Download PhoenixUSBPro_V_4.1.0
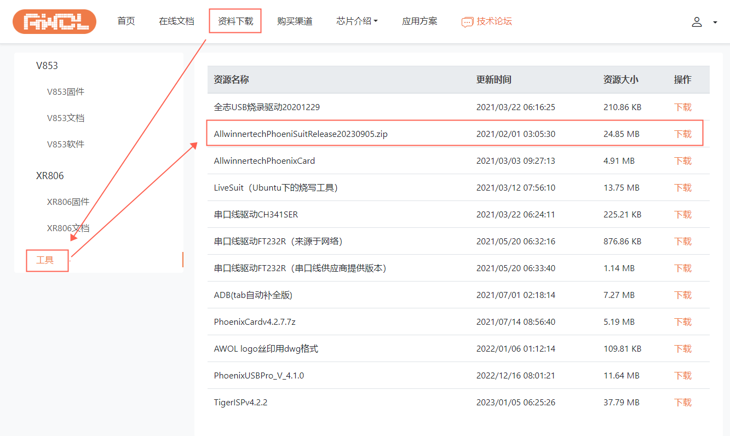 pyautogui.click(x=682, y=376)
